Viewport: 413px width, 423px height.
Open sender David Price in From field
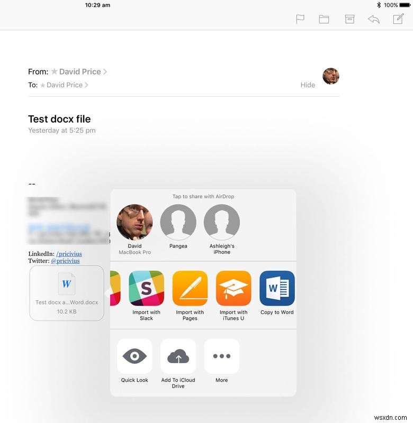(79, 72)
